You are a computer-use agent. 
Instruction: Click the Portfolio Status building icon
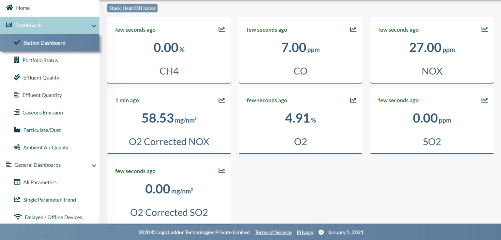coord(17,60)
